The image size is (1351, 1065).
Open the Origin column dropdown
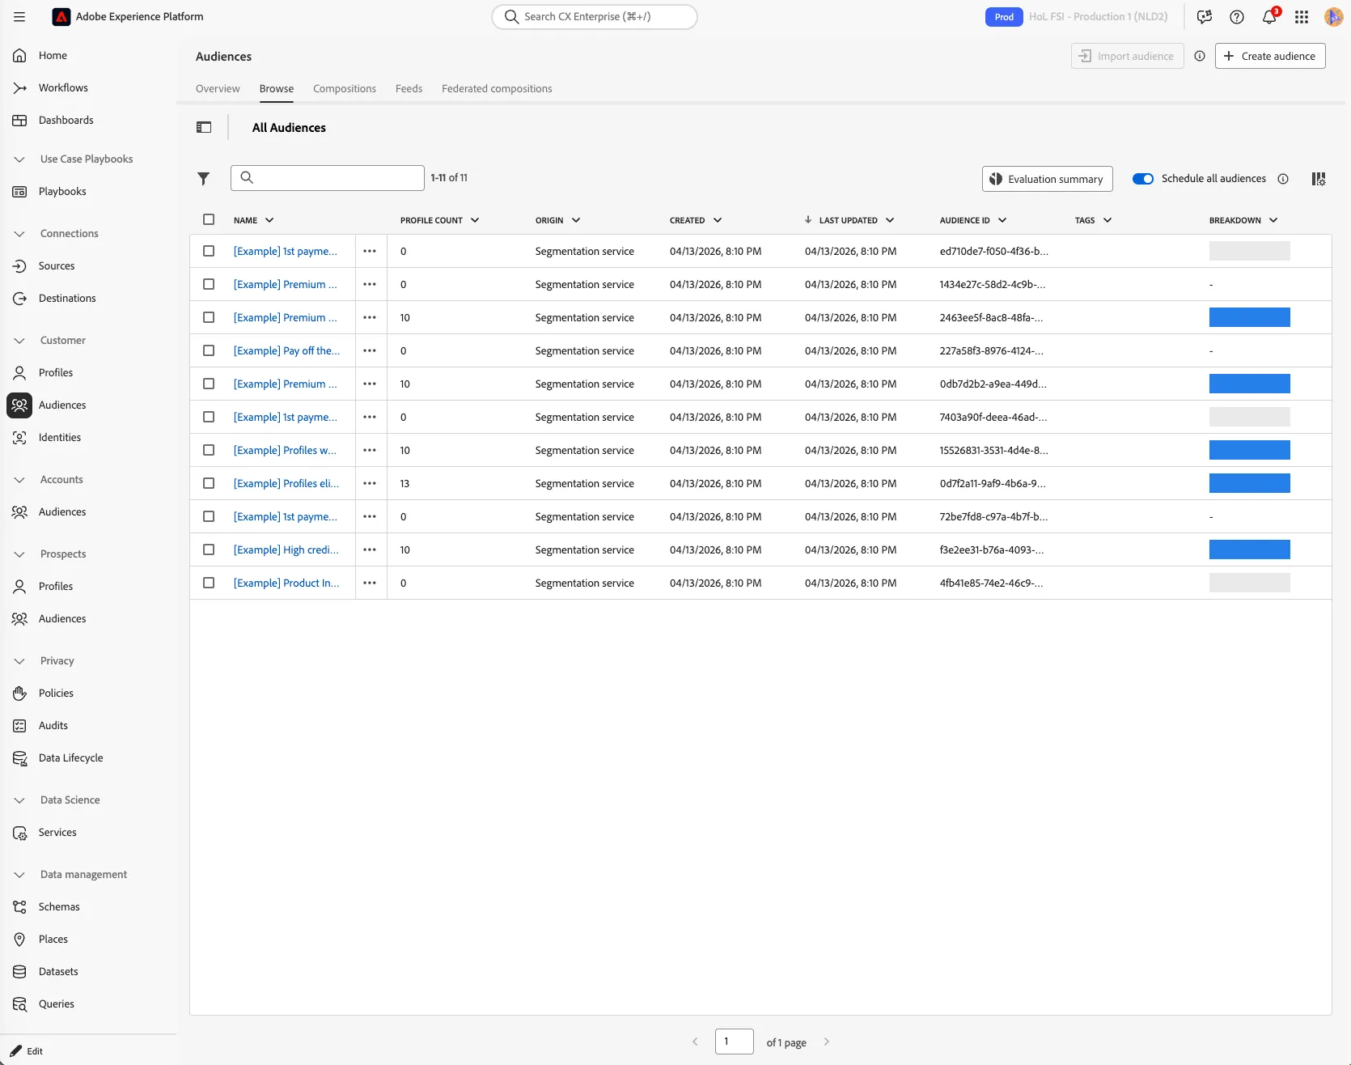pos(576,220)
